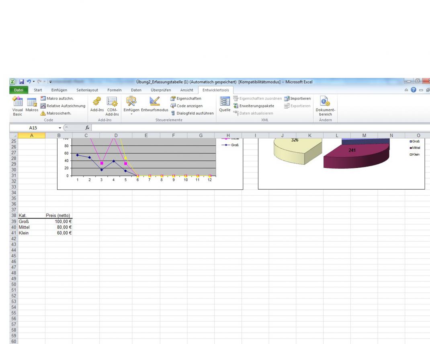The image size is (430, 344).
Task: Toggle Relative Aufzeichnung
Action: coord(63,106)
